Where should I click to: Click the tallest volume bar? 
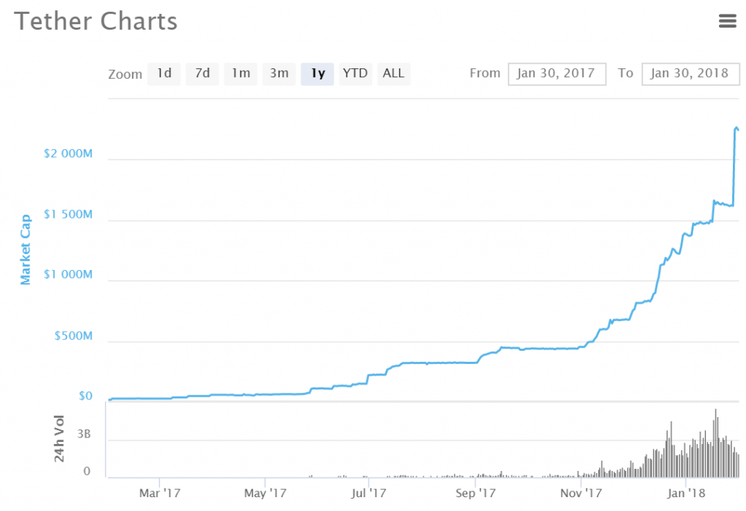pos(715,443)
